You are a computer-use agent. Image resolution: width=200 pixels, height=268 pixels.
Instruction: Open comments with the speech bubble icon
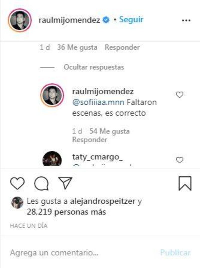pyautogui.click(x=41, y=184)
